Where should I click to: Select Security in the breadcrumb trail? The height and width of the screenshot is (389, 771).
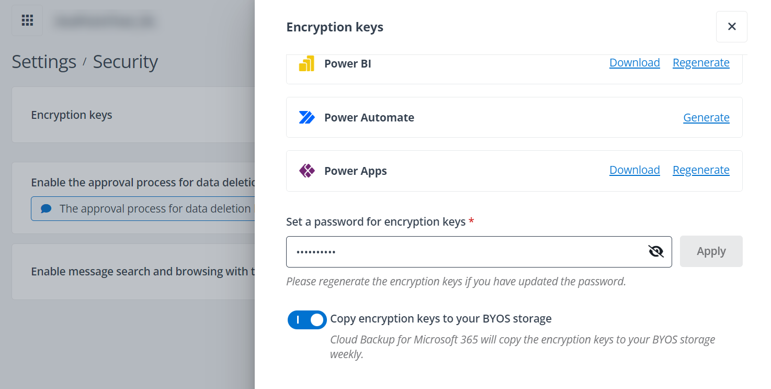125,62
